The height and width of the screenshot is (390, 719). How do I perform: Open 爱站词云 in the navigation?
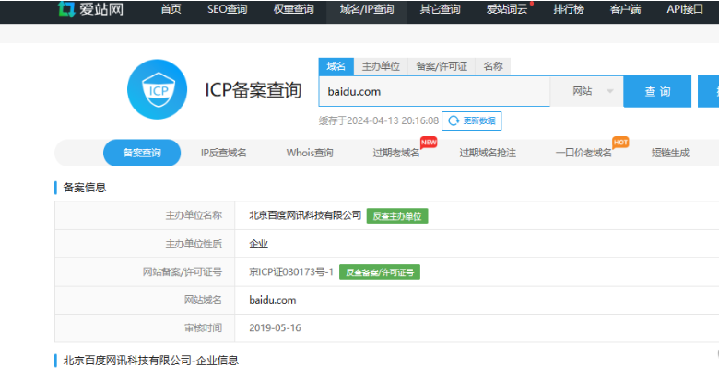click(507, 9)
